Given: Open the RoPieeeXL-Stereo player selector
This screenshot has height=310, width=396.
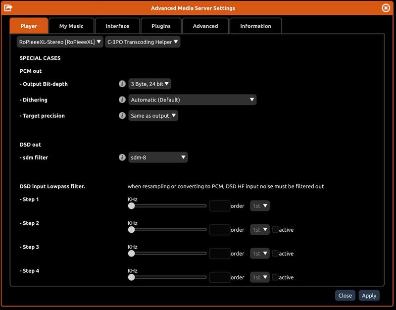Looking at the screenshot, I should [59, 42].
